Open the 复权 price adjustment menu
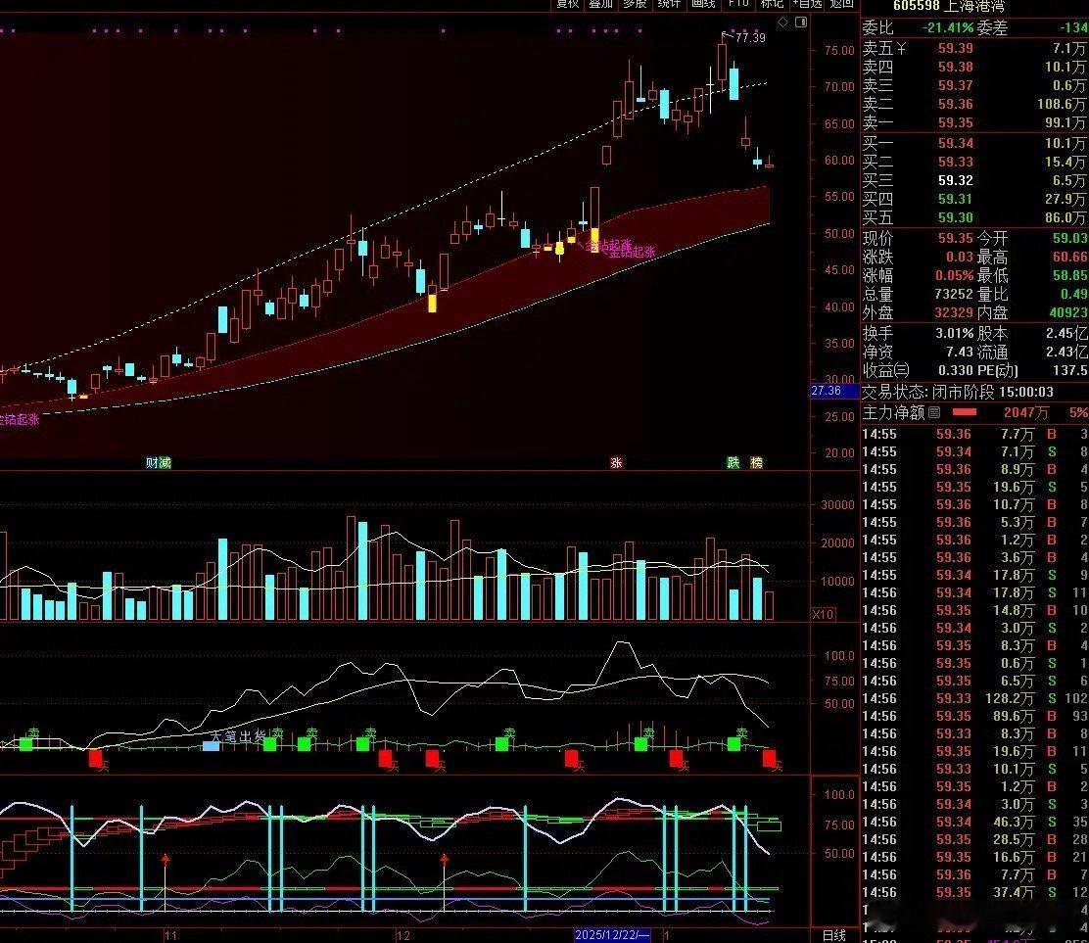This screenshot has height=943, width=1089. tap(568, 4)
